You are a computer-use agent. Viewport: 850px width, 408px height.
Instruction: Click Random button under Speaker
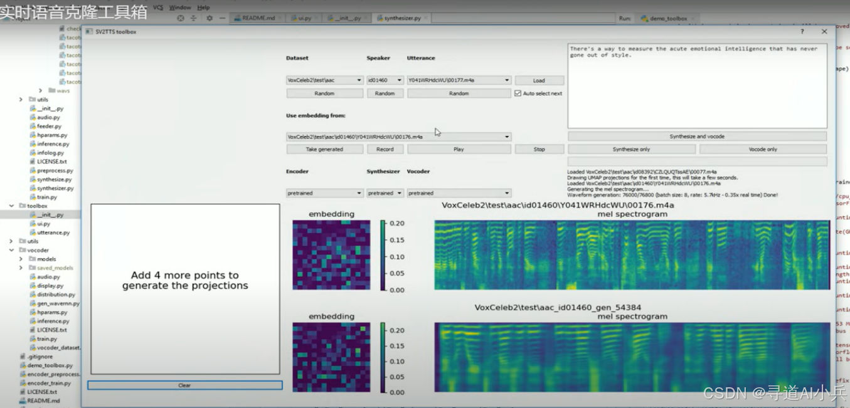[385, 93]
